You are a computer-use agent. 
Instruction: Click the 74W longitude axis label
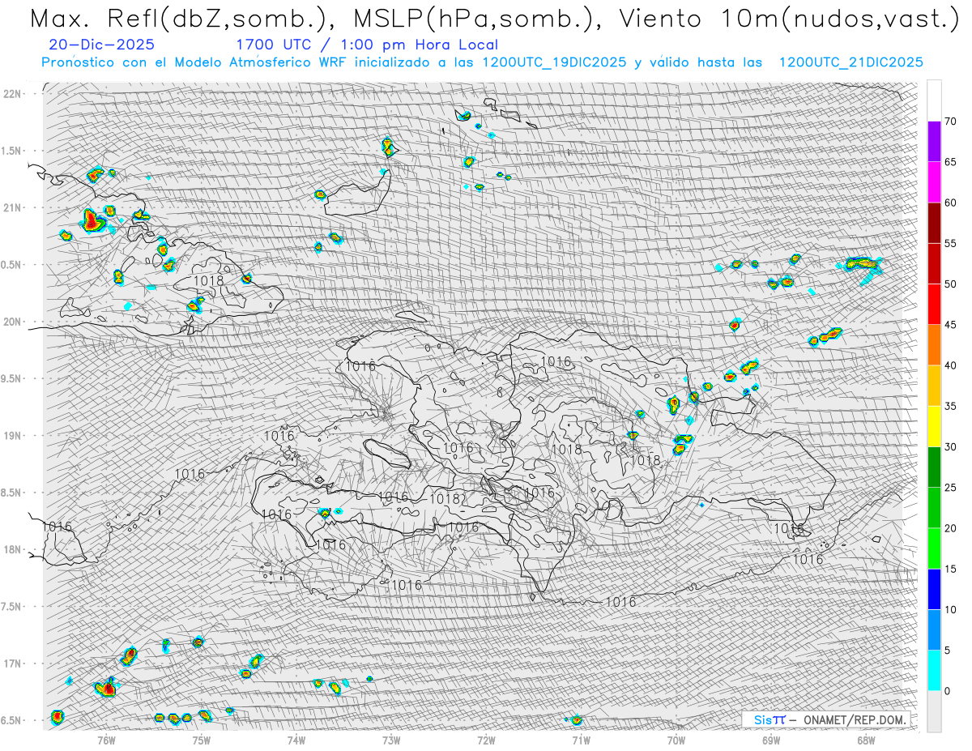coord(296,740)
